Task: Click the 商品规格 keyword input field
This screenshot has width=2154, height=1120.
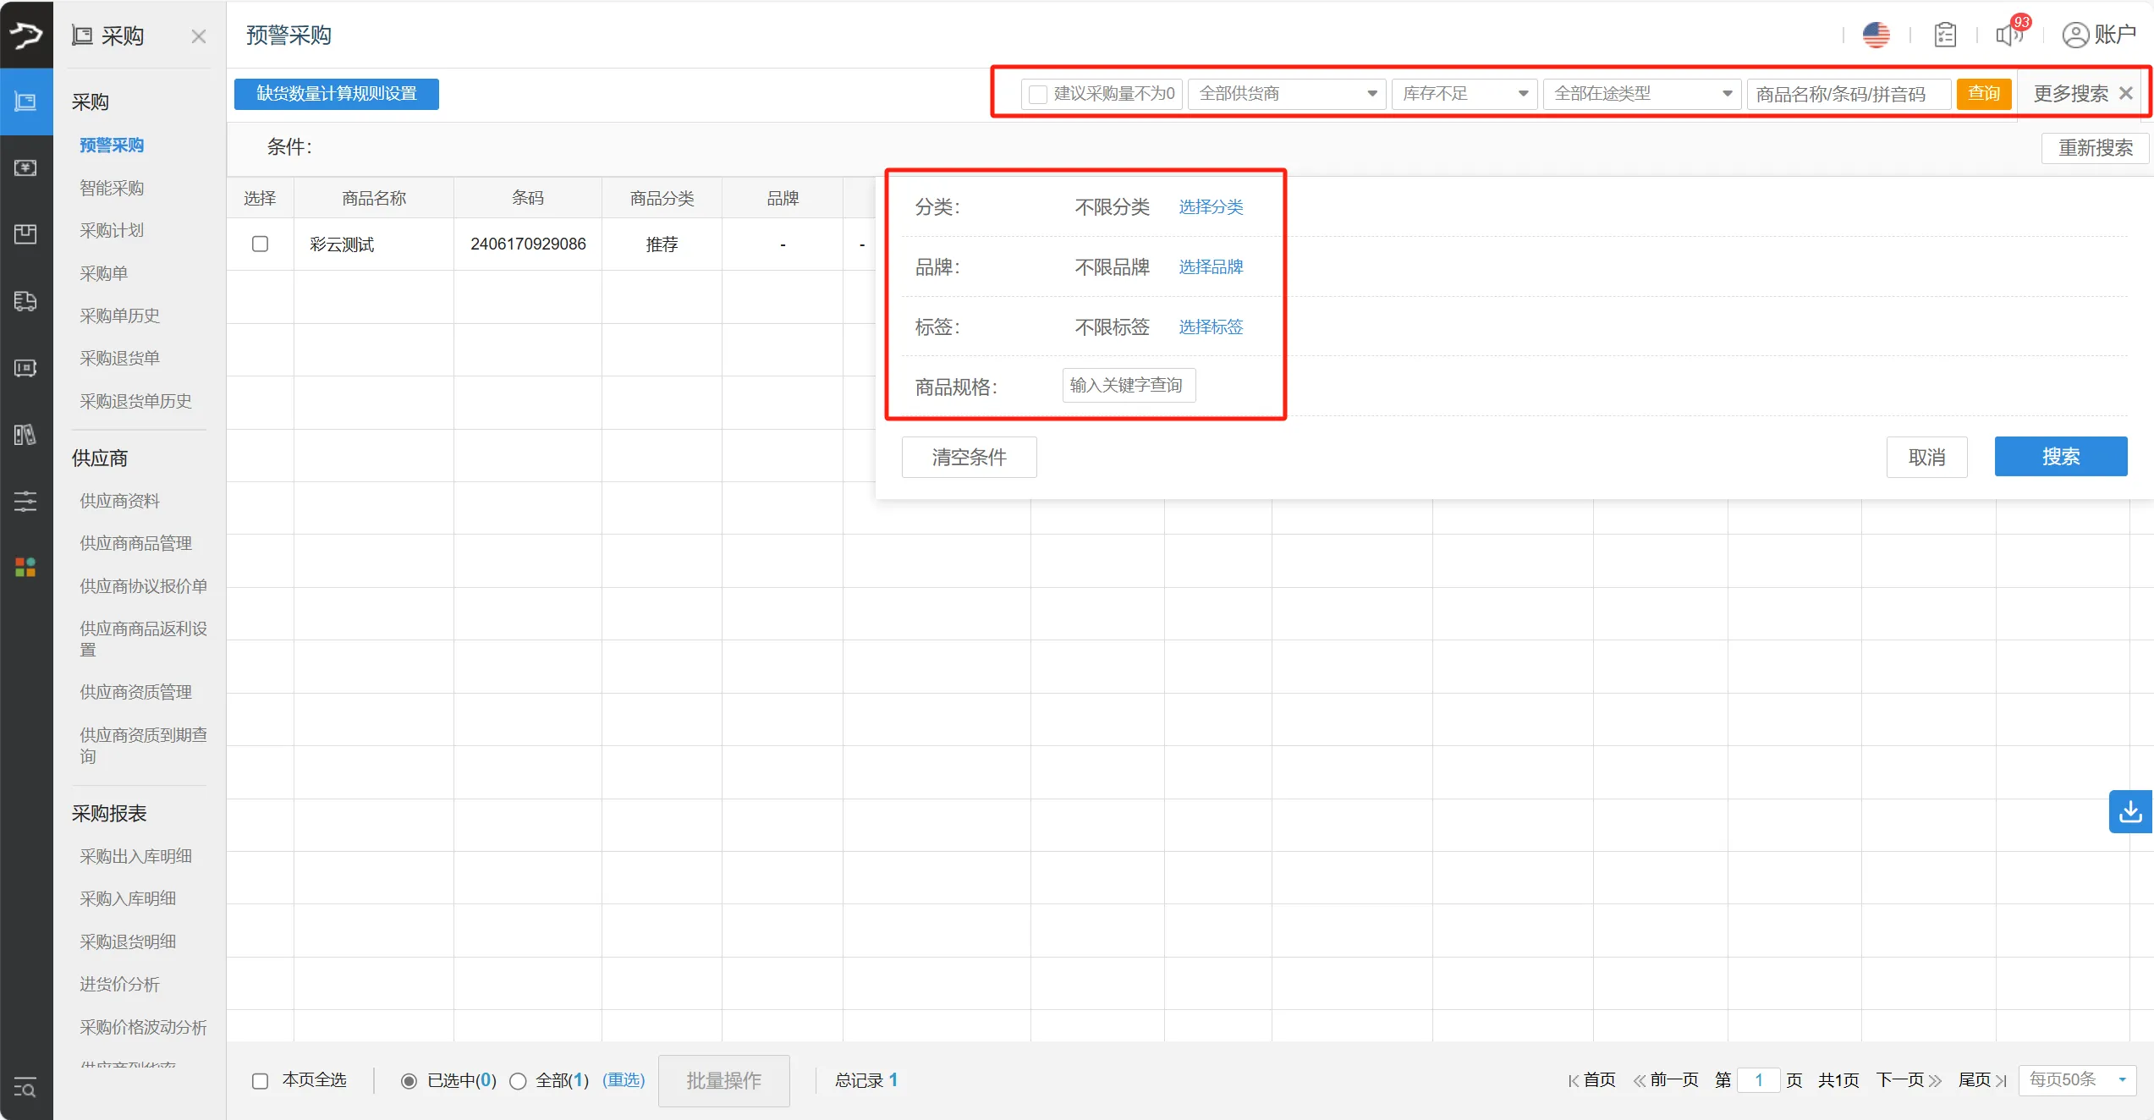Action: [1129, 386]
